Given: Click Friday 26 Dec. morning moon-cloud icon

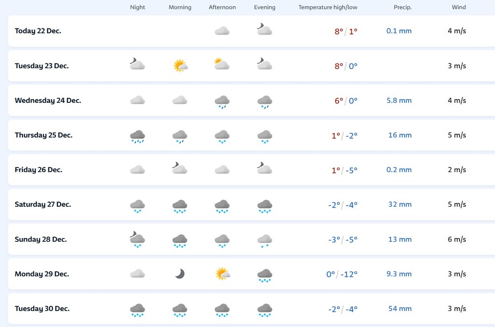Looking at the screenshot, I should (x=180, y=169).
